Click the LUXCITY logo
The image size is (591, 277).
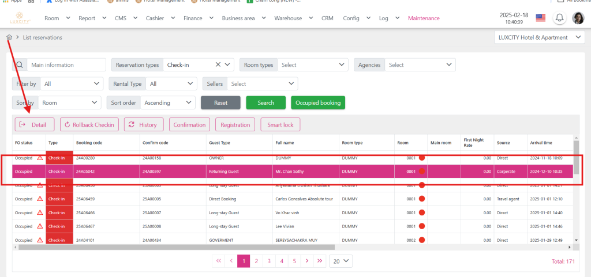[x=20, y=18]
